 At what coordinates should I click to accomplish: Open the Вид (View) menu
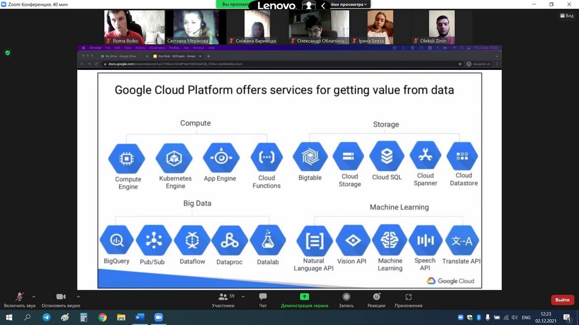(x=566, y=16)
